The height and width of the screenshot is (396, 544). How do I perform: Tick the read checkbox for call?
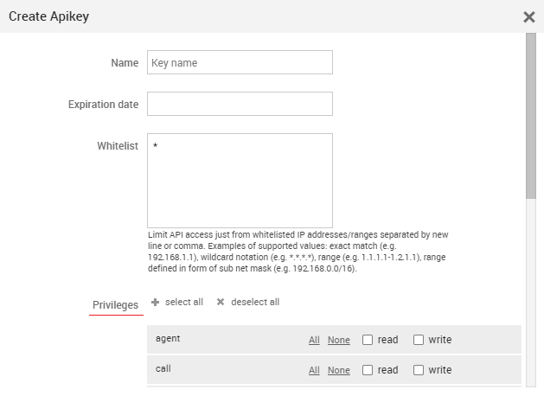[368, 370]
